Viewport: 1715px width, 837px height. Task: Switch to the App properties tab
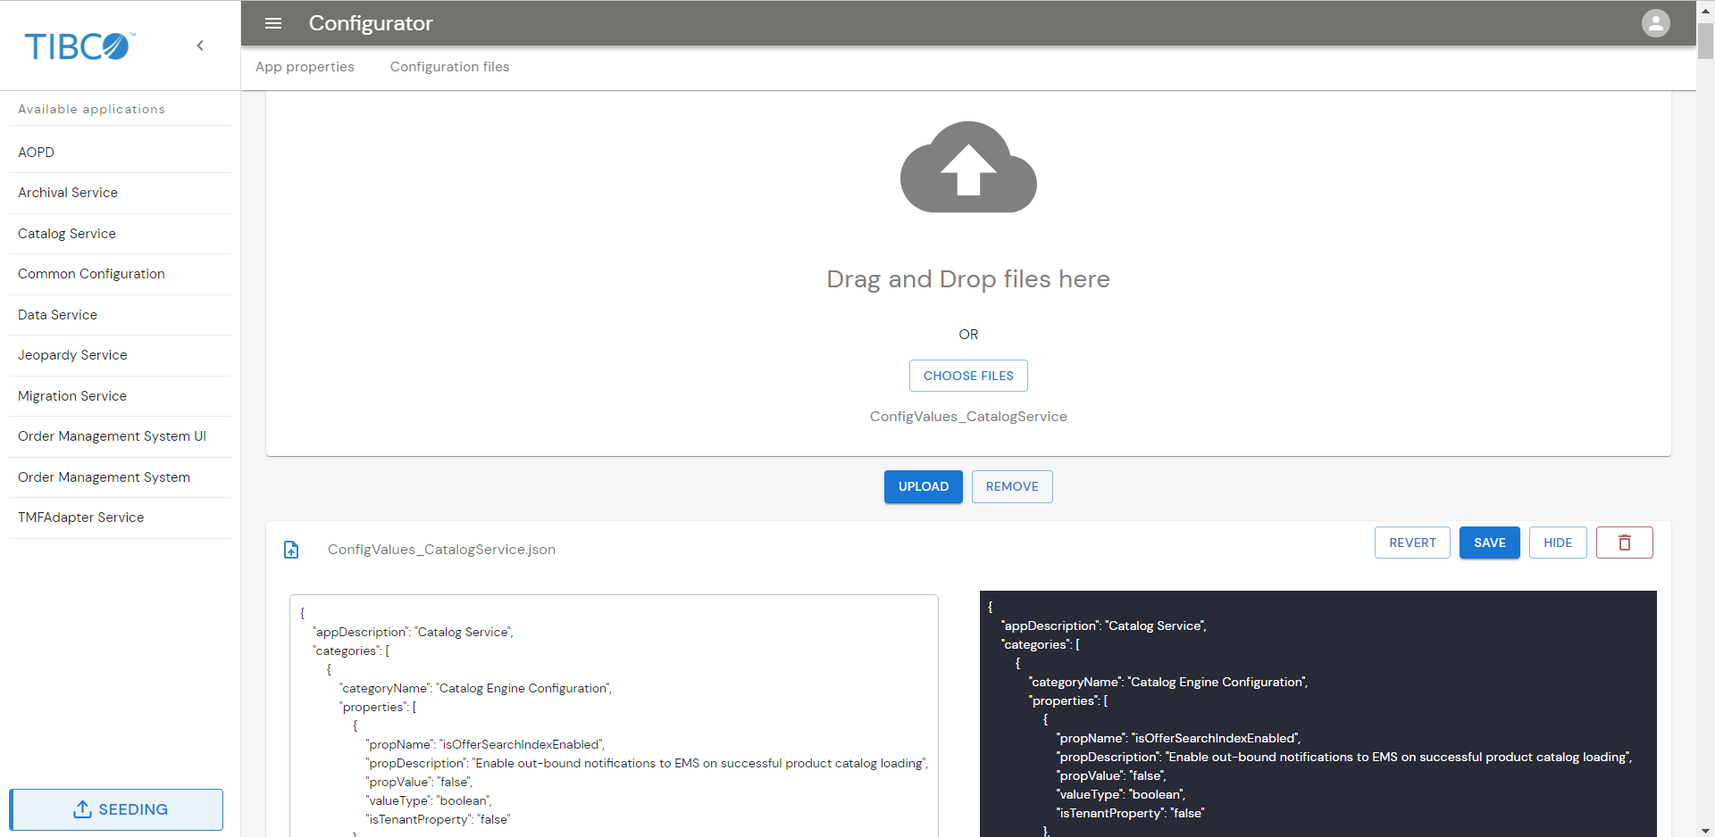click(x=305, y=67)
